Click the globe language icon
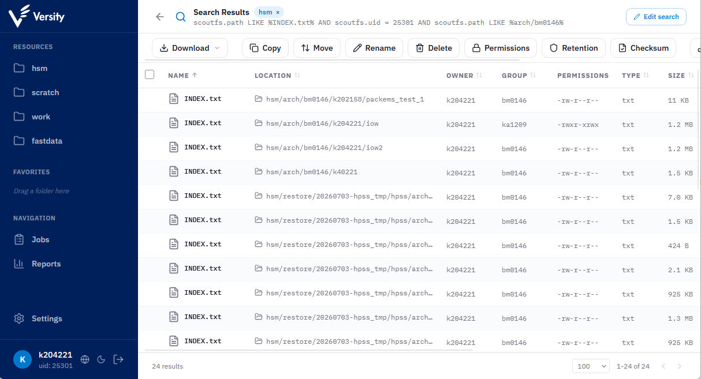 point(85,359)
